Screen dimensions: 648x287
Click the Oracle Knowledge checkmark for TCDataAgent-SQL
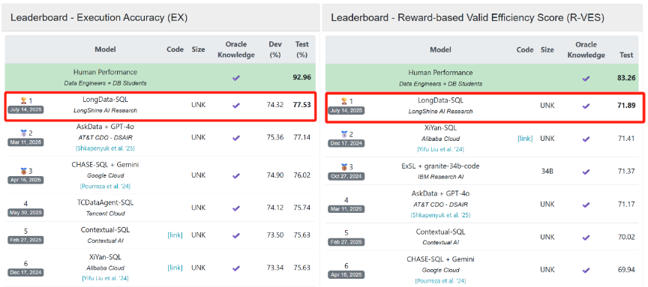click(236, 208)
